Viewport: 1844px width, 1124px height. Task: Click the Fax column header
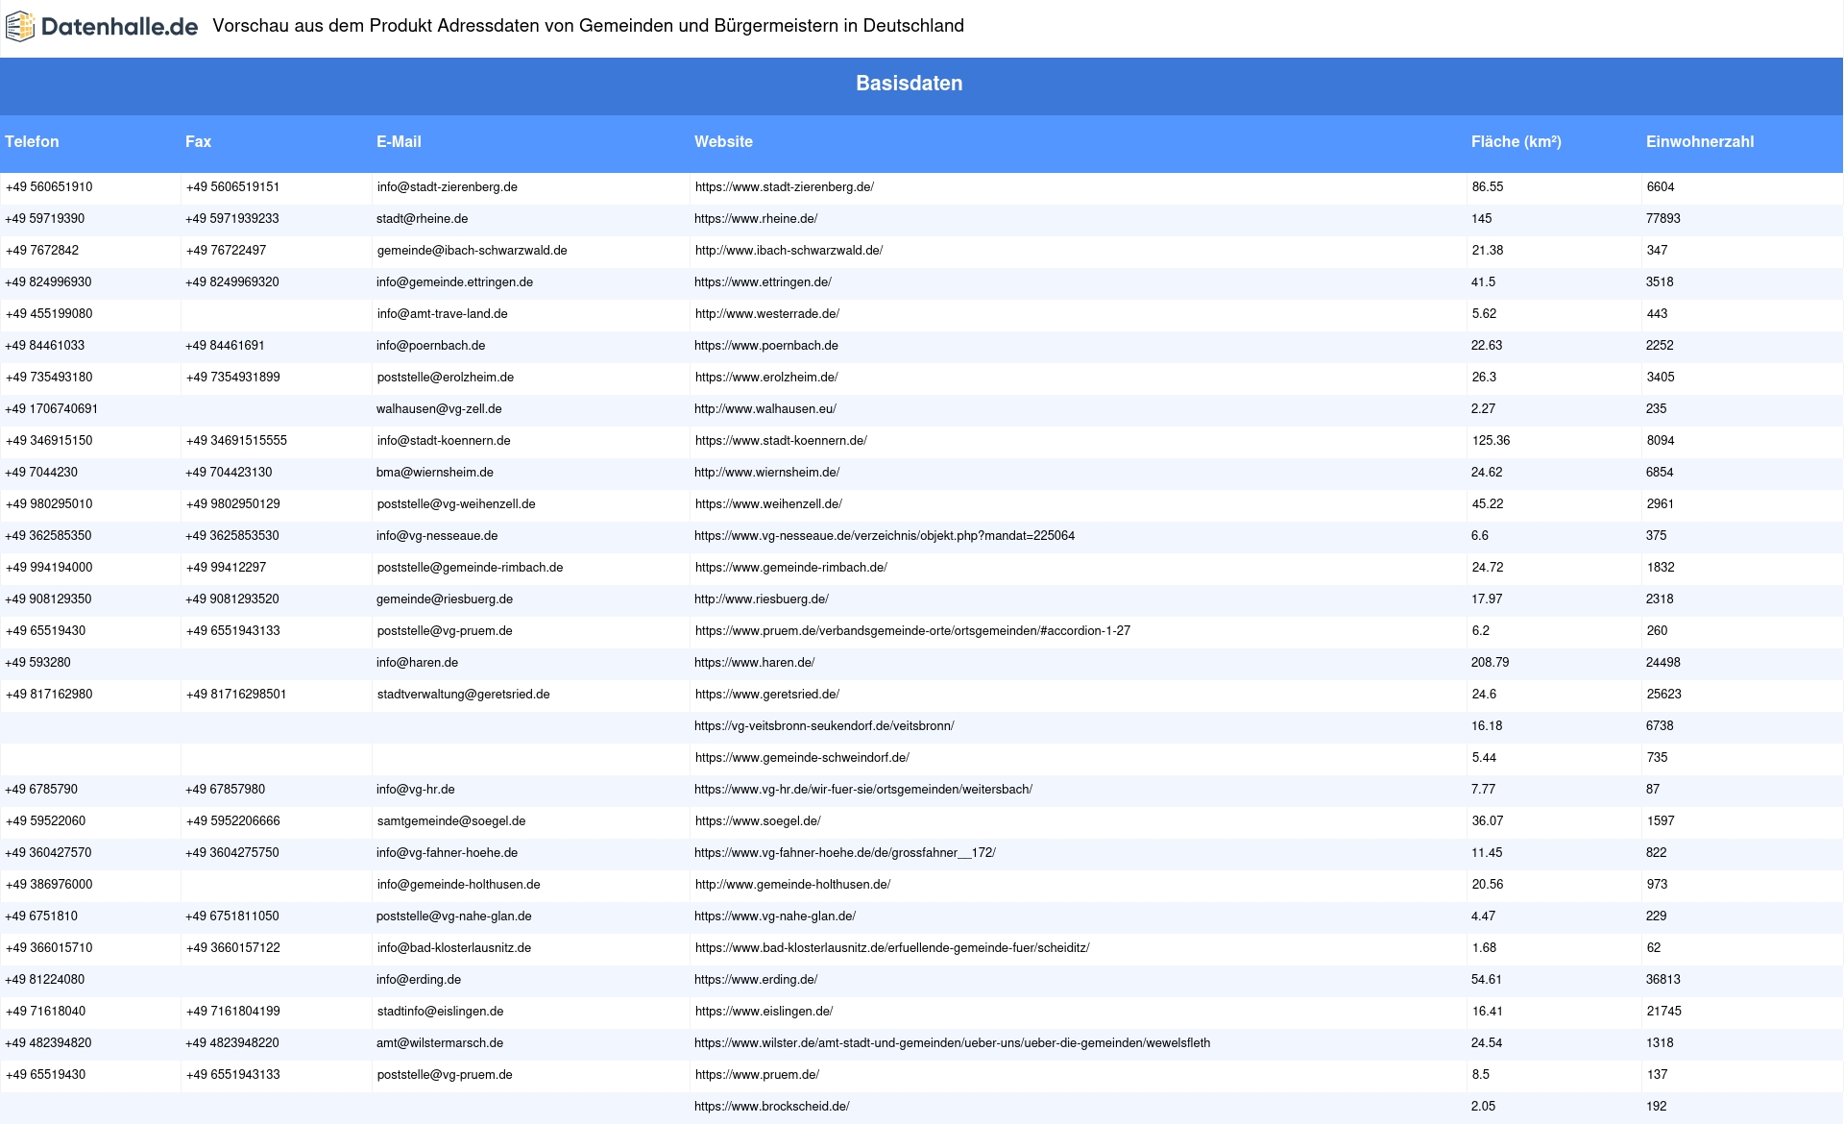[198, 142]
